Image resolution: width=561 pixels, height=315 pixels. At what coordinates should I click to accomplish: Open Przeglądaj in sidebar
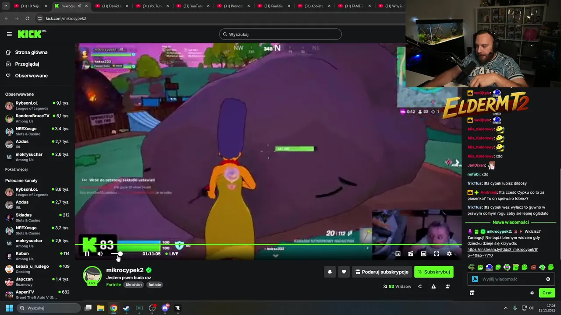(x=27, y=64)
